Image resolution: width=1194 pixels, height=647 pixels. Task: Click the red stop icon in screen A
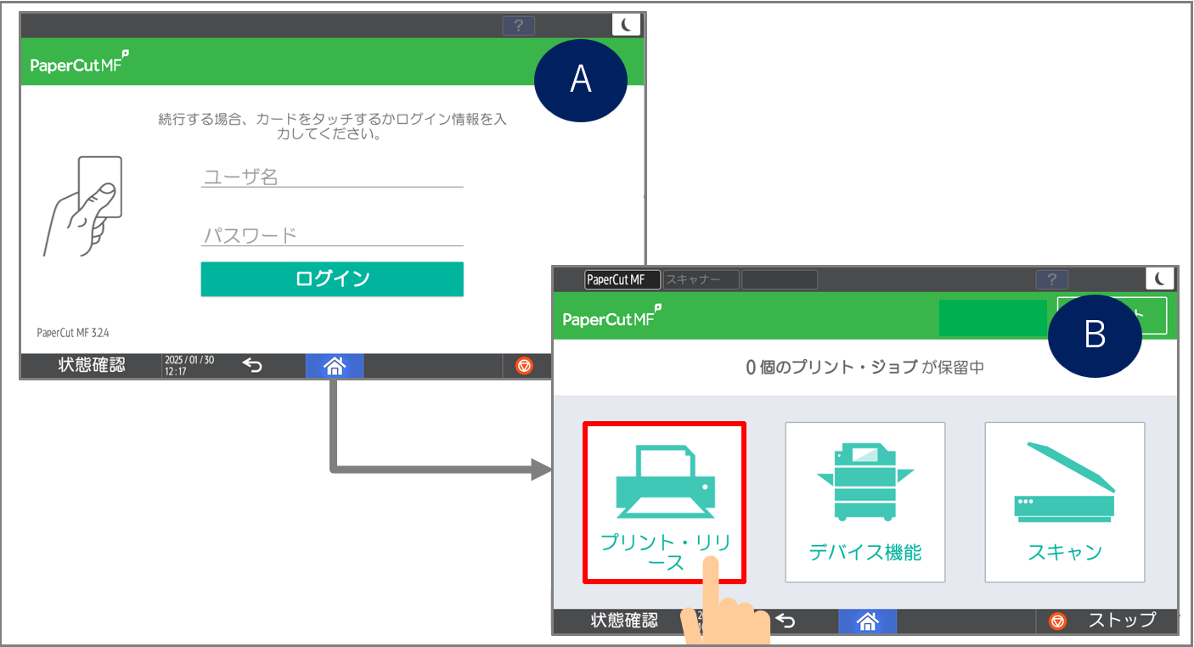(525, 366)
